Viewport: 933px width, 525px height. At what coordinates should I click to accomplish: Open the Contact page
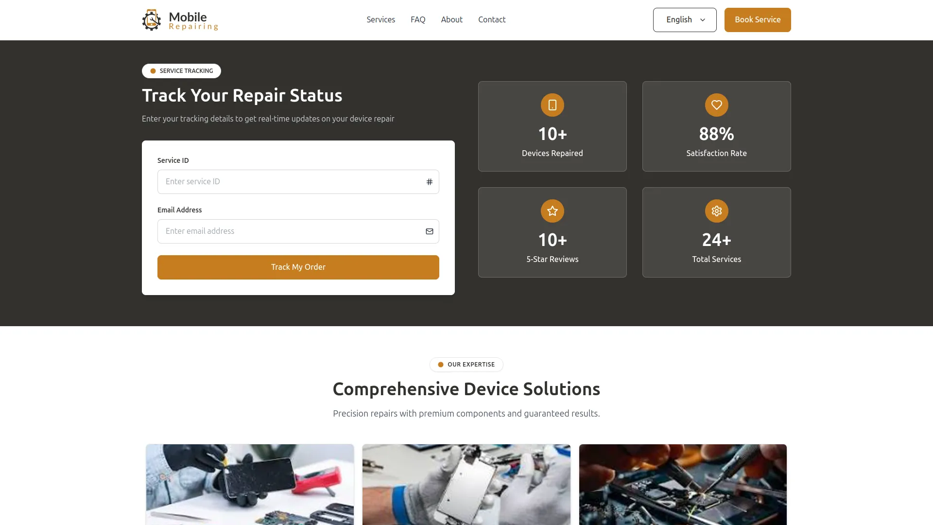pos(492,19)
